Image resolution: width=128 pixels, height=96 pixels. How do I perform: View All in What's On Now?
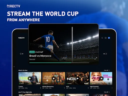click(107, 70)
